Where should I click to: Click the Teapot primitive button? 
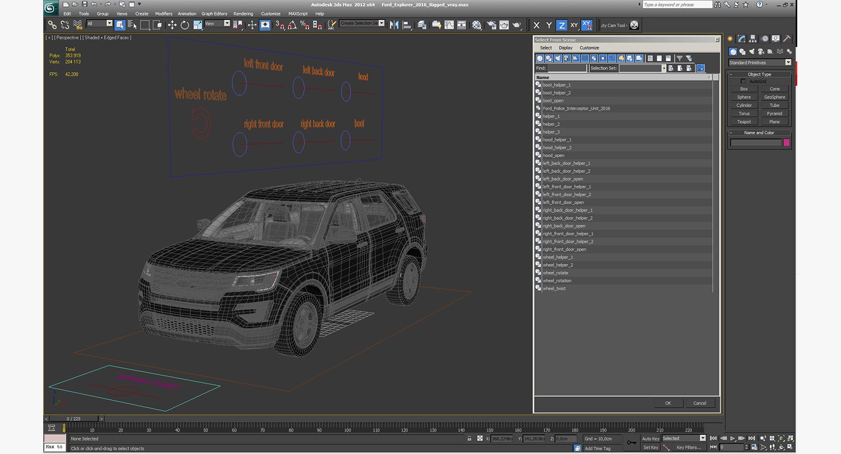(x=744, y=121)
